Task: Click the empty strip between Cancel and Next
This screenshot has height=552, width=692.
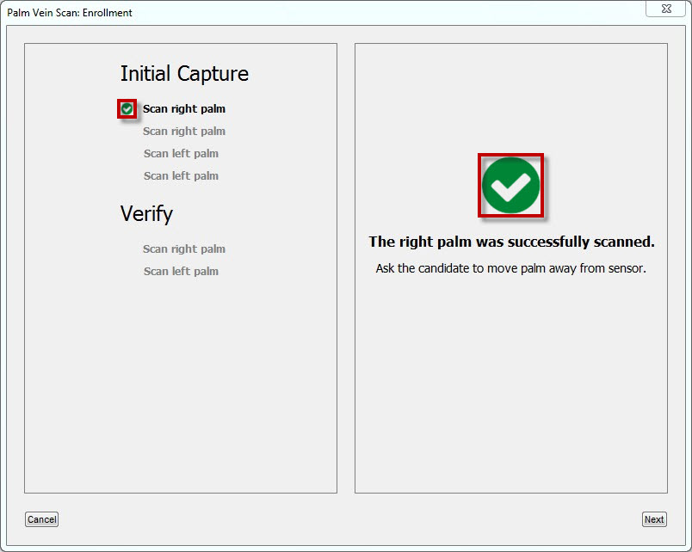Action: (x=344, y=519)
